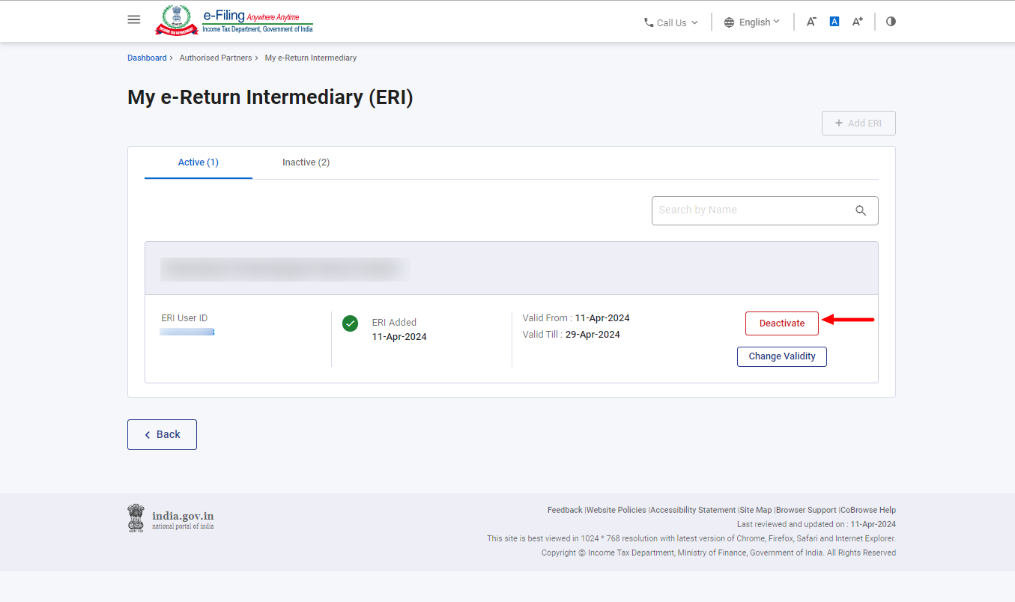Navigate to Dashboard via the breadcrumb
This screenshot has height=602, width=1015.
pyautogui.click(x=147, y=58)
